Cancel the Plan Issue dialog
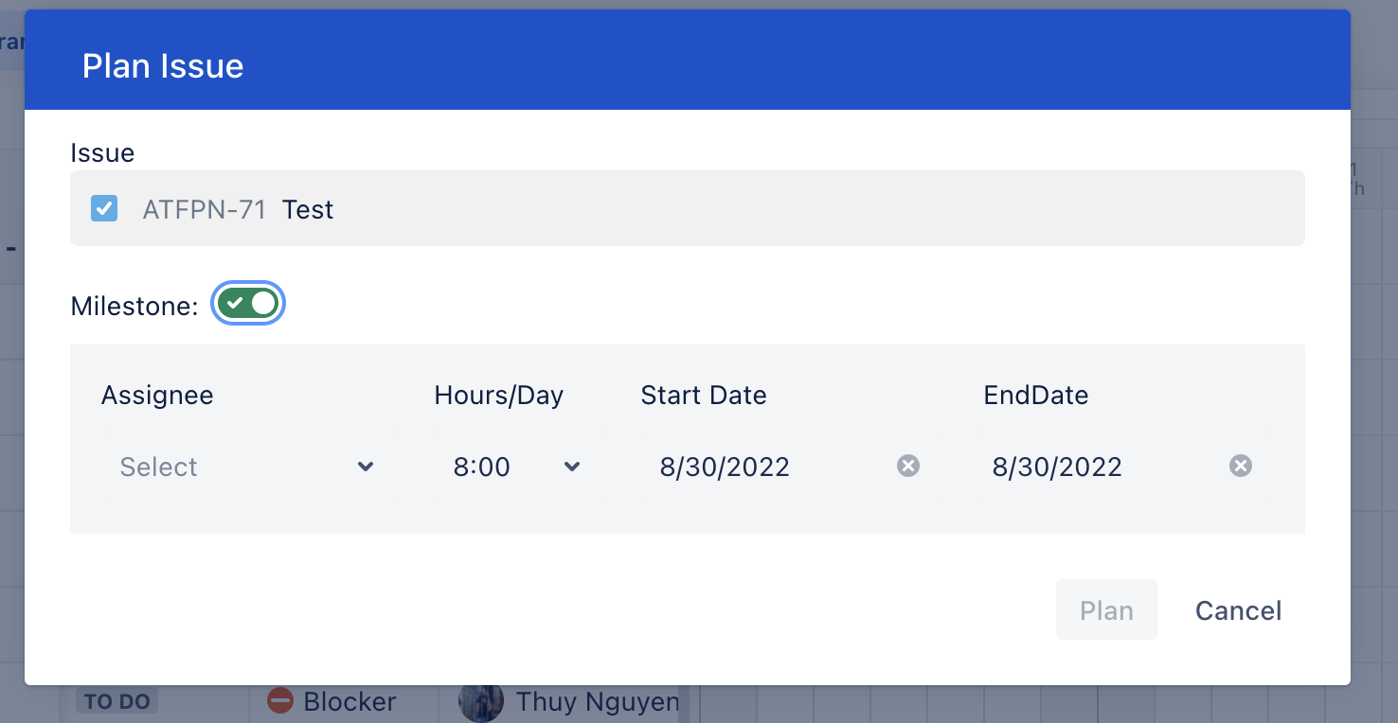Screen dimensions: 1398x723 [1238, 610]
